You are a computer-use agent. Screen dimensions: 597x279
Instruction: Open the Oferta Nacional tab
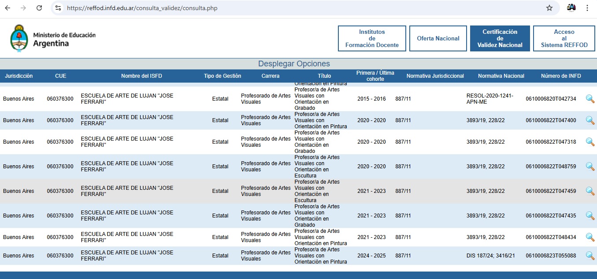(438, 39)
